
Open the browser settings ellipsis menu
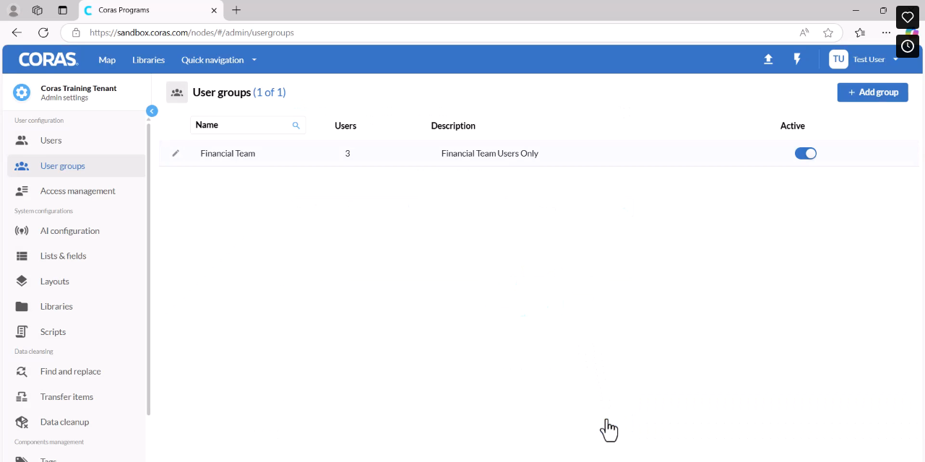[x=886, y=32]
